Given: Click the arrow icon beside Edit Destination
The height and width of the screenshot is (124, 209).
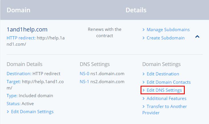Looking at the screenshot, I should [x=143, y=74].
